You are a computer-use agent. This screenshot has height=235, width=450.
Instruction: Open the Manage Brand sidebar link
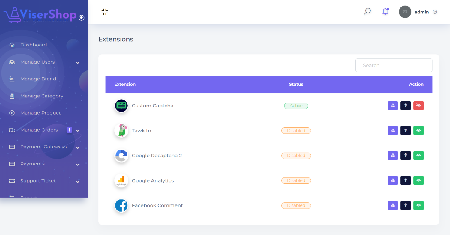(38, 79)
